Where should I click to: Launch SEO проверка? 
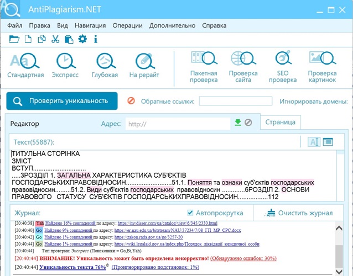click(283, 67)
